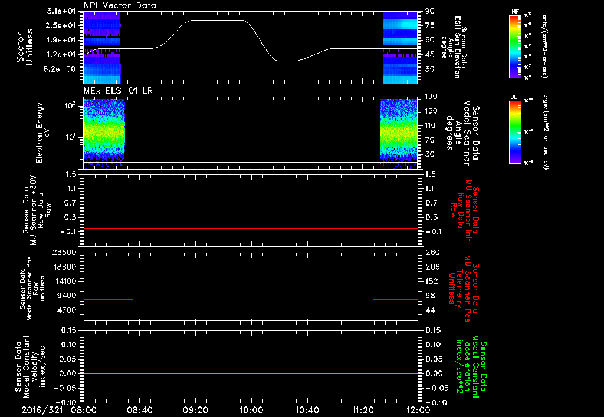Click the 110 scanner angle tick label
The width and height of the screenshot is (604, 417).
(x=431, y=125)
